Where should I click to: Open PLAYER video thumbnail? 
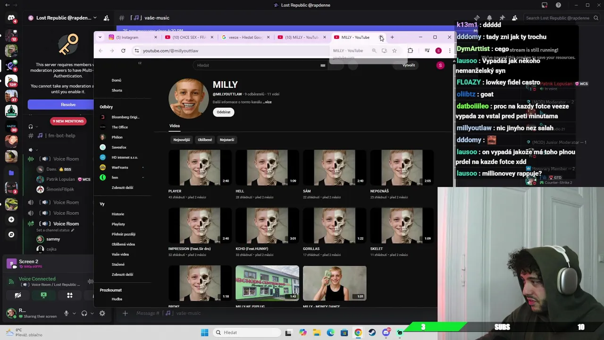point(200,168)
